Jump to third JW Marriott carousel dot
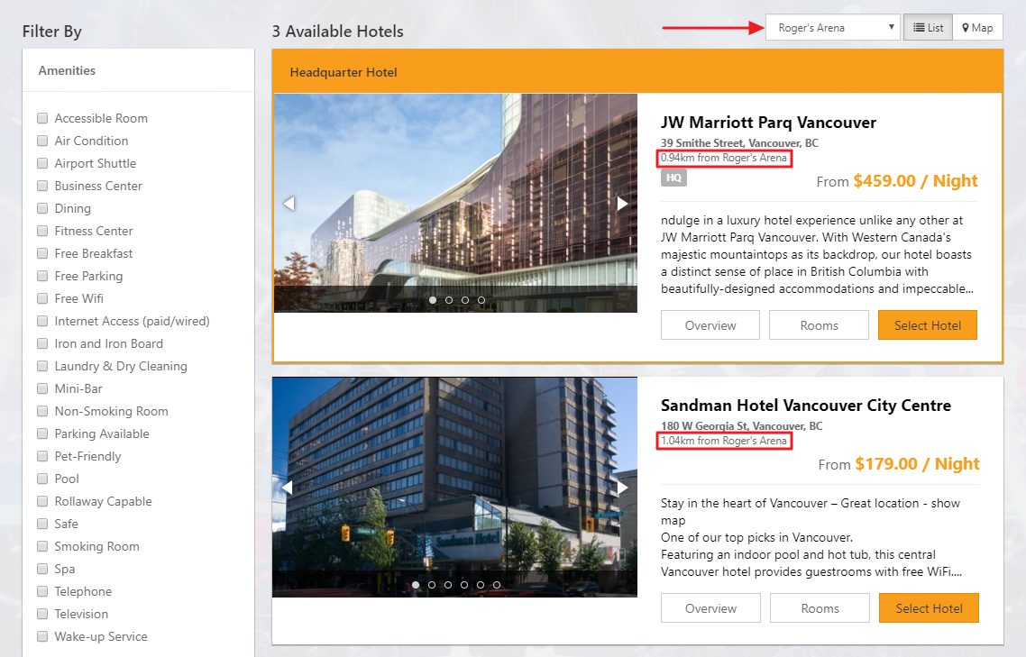Viewport: 1026px width, 657px height. pyautogui.click(x=465, y=300)
